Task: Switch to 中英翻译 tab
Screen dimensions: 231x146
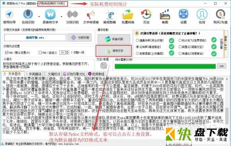Action: (x=33, y=74)
